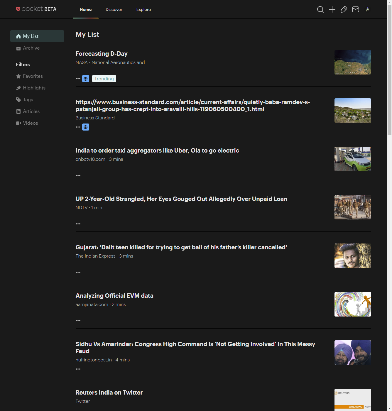392x411 pixels.
Task: Open the inbox envelope icon
Action: (356, 9)
